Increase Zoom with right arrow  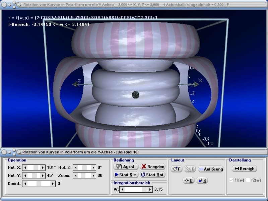click(x=93, y=176)
